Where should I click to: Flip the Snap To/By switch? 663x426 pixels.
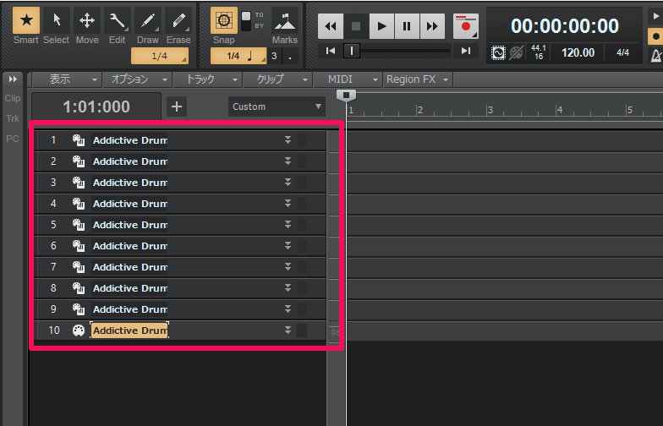click(x=247, y=17)
